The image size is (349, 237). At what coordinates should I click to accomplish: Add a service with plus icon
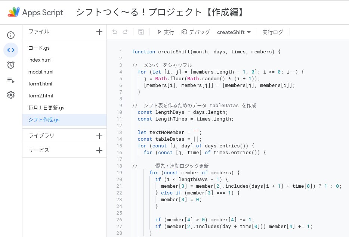pos(99,150)
